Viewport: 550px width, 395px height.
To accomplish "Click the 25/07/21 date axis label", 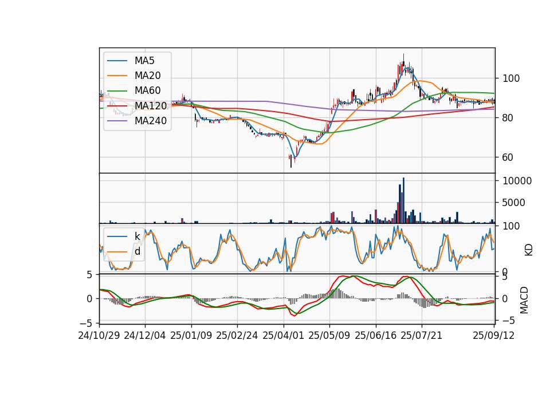I will [x=422, y=335].
